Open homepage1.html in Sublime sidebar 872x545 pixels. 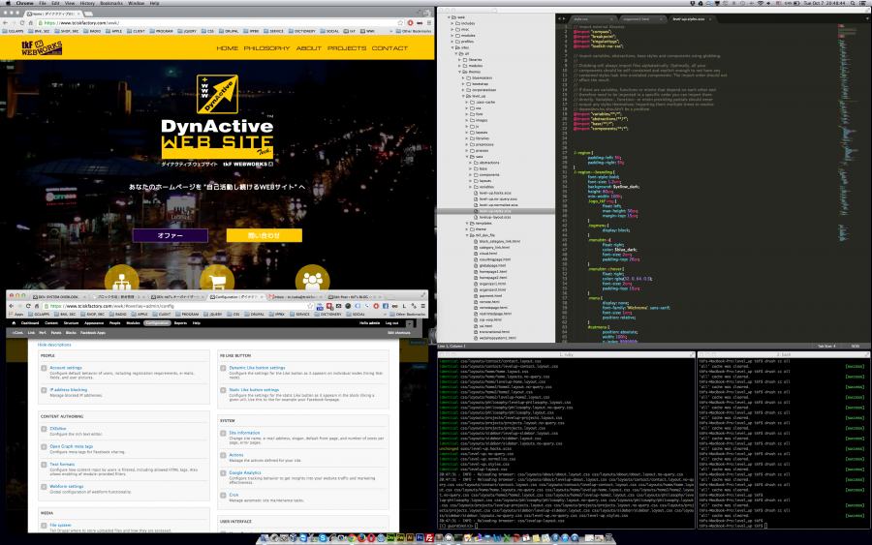click(x=493, y=272)
